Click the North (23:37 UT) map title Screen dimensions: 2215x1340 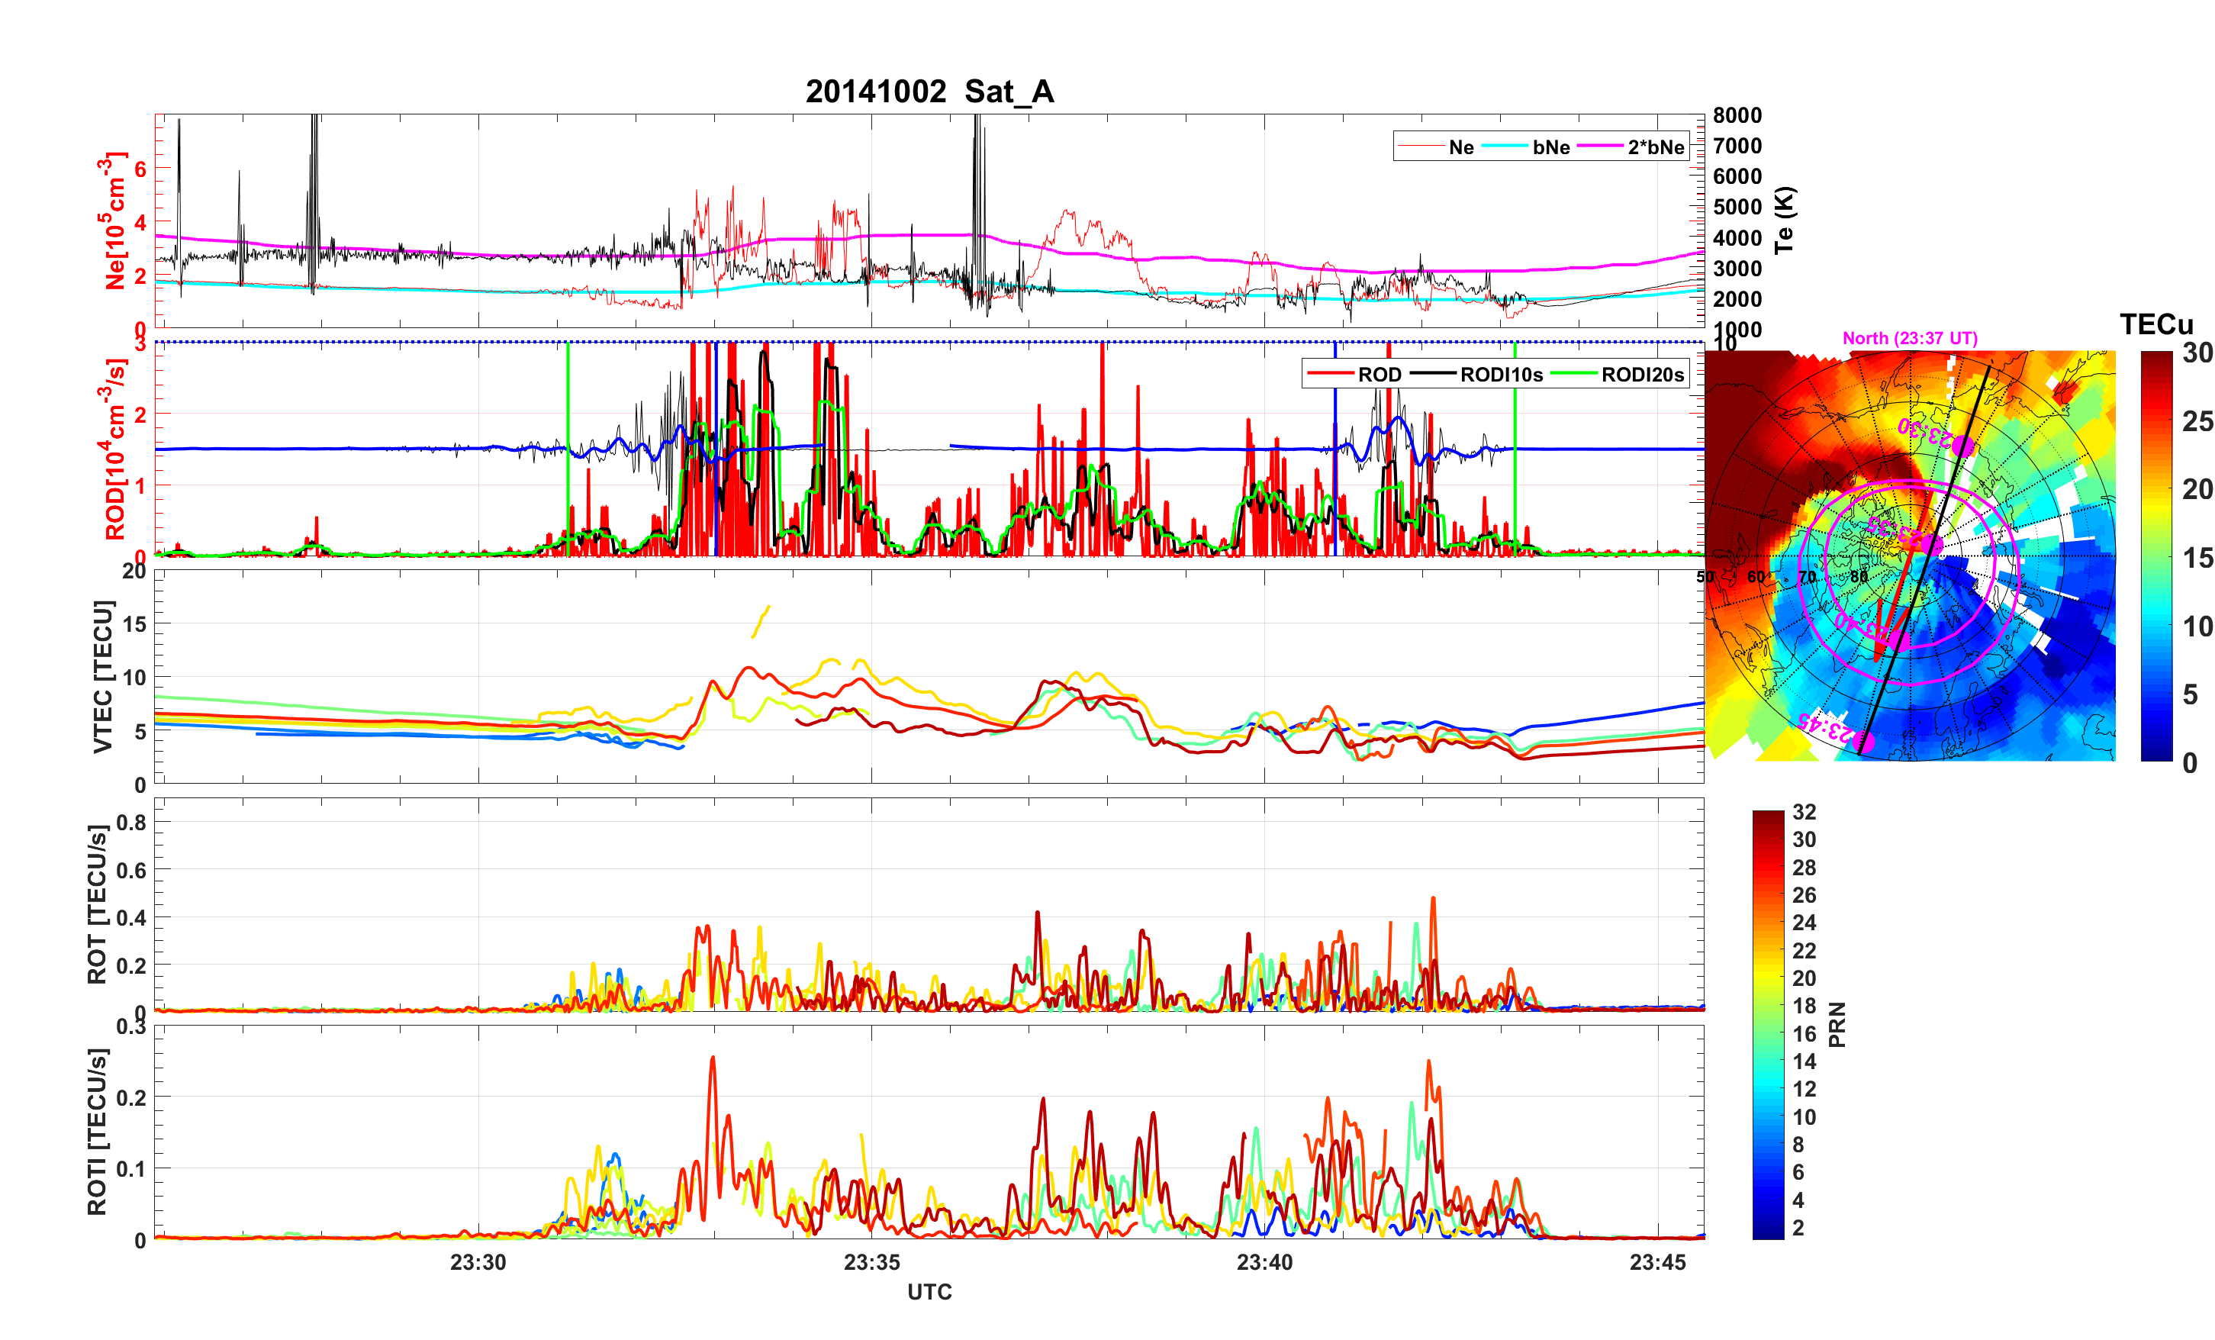(1909, 338)
